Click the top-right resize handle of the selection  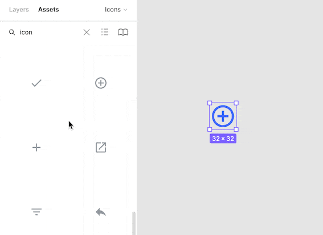236,103
